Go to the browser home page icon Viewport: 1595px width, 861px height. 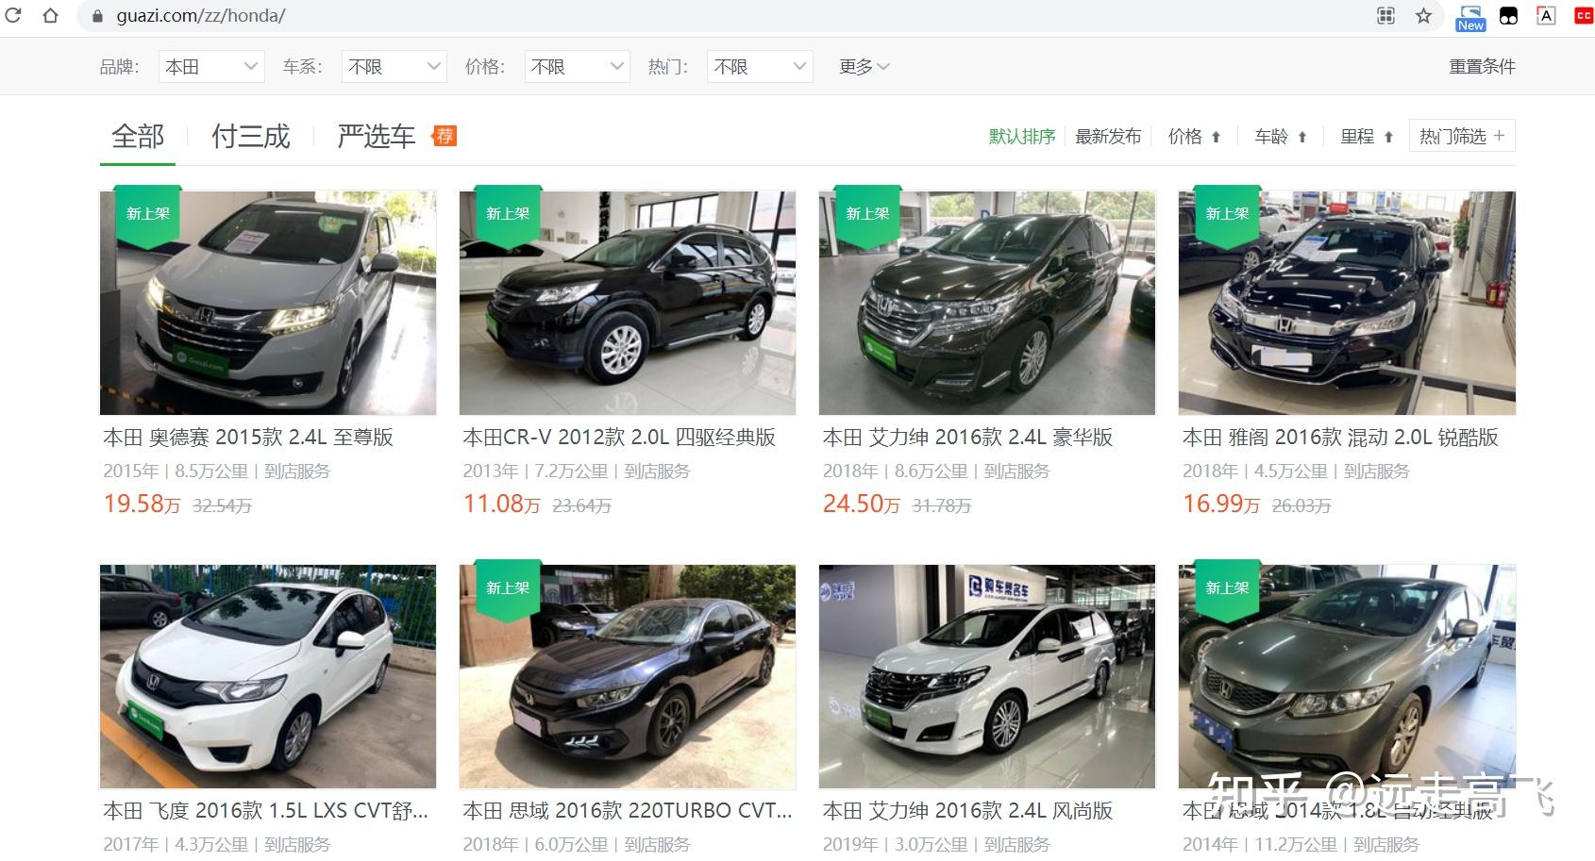tap(51, 15)
